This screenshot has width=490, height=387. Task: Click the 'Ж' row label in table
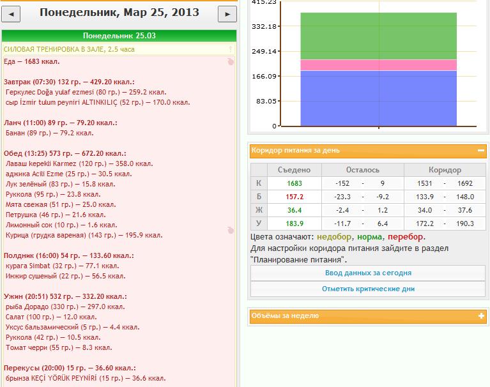259,210
